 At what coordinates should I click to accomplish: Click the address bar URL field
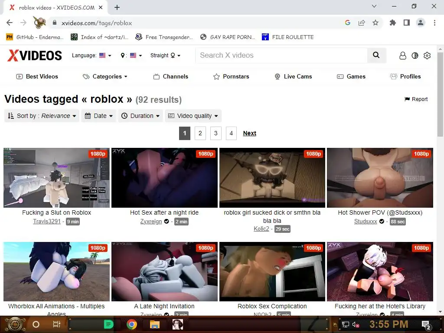tap(198, 23)
